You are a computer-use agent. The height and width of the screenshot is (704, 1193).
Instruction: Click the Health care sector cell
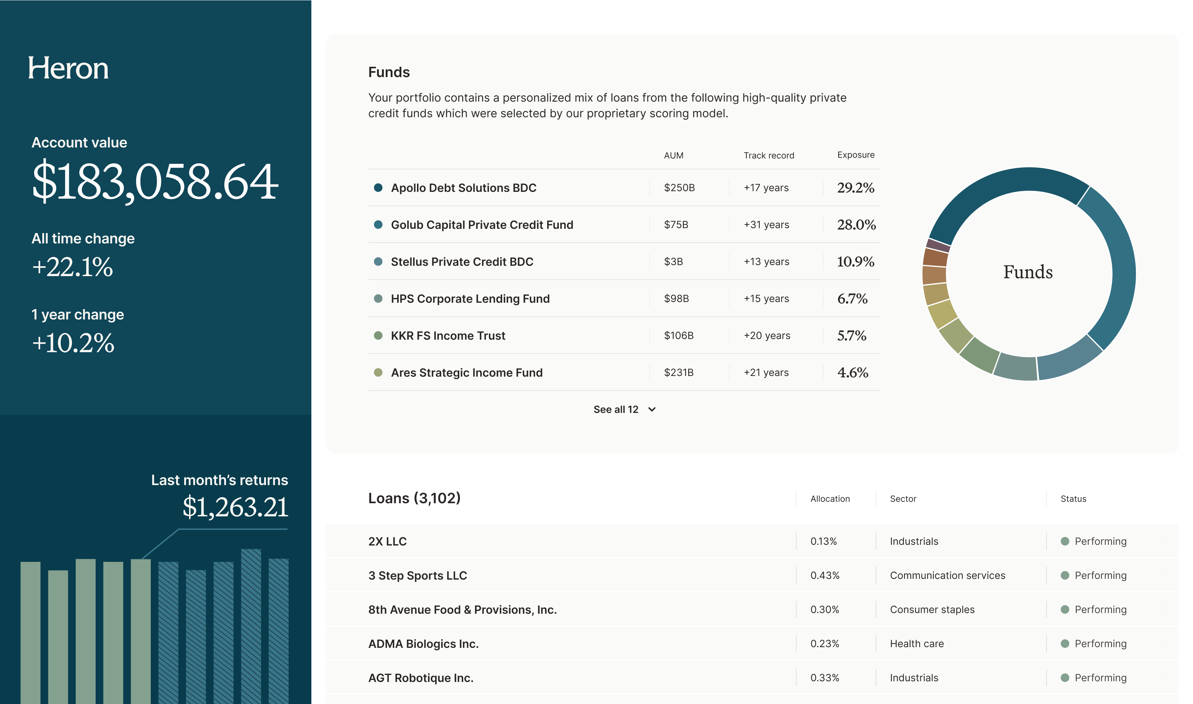916,644
